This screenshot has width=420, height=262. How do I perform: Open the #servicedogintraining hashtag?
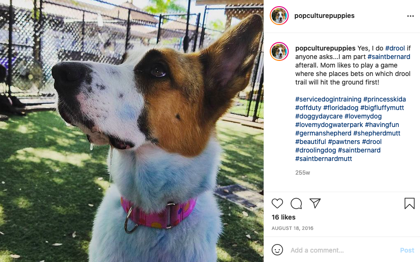pos(328,99)
